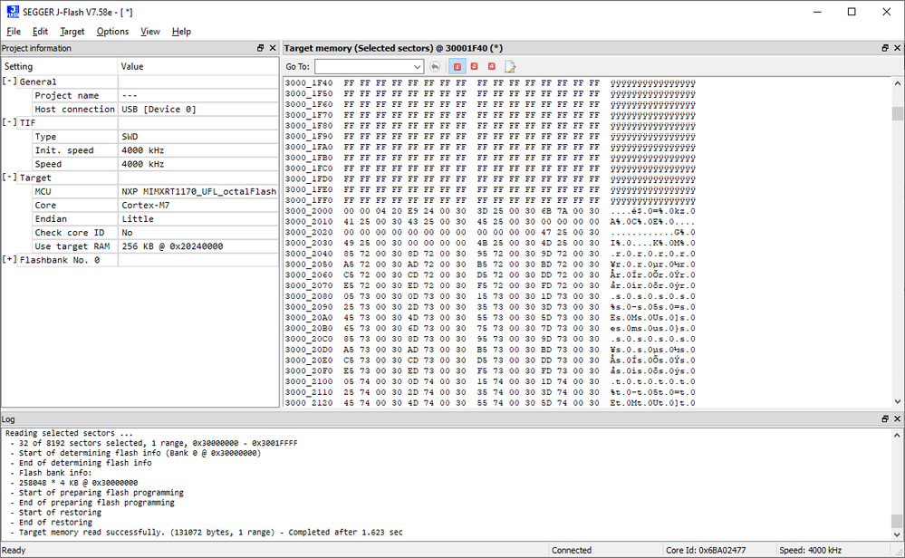
Task: Close the Log panel
Action: [x=897, y=418]
